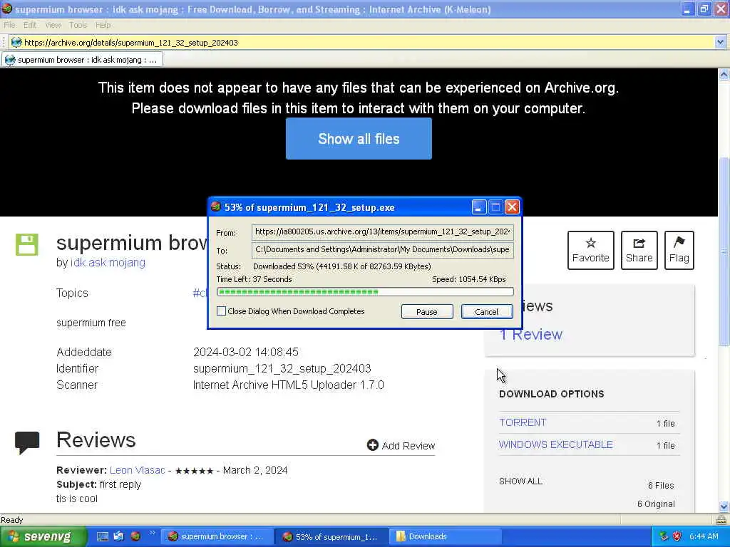Toggle Close Dialog When Download Completes checkbox
This screenshot has width=730, height=547.
pos(221,311)
